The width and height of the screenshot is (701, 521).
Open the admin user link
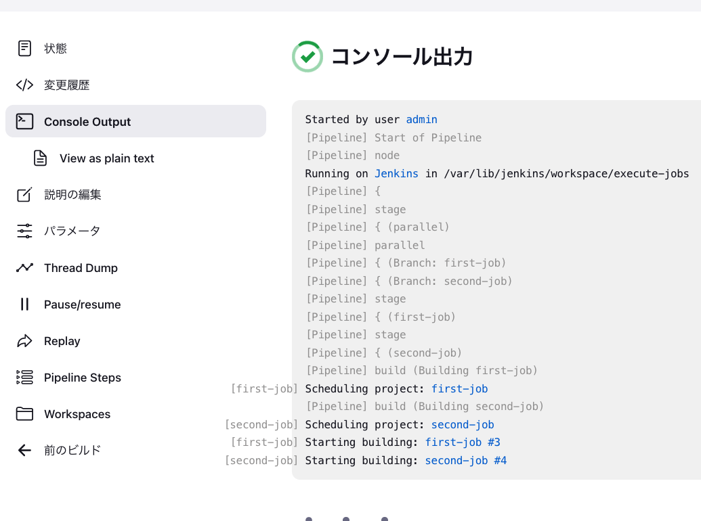(x=421, y=119)
